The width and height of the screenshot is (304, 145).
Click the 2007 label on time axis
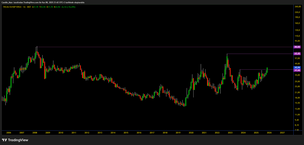point(22,133)
